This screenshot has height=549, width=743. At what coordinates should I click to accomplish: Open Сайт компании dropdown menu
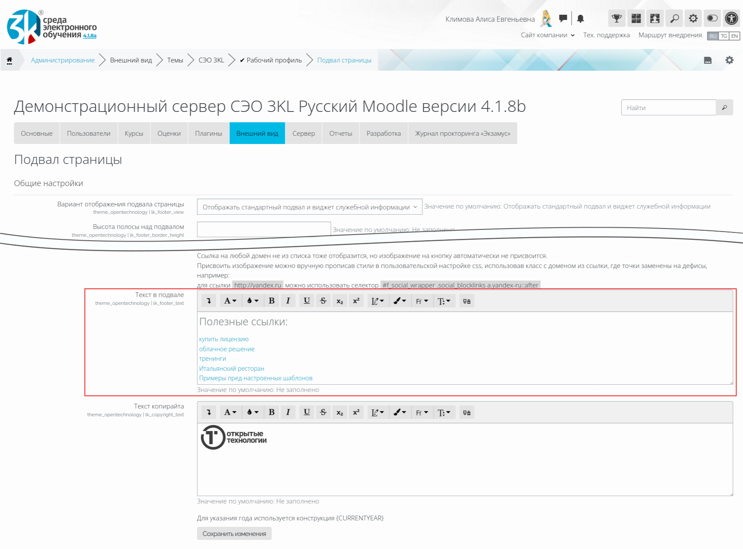click(548, 35)
